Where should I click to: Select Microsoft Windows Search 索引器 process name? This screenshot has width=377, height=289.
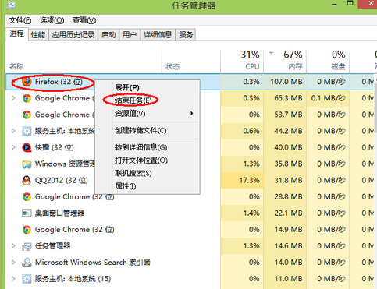[93, 263]
